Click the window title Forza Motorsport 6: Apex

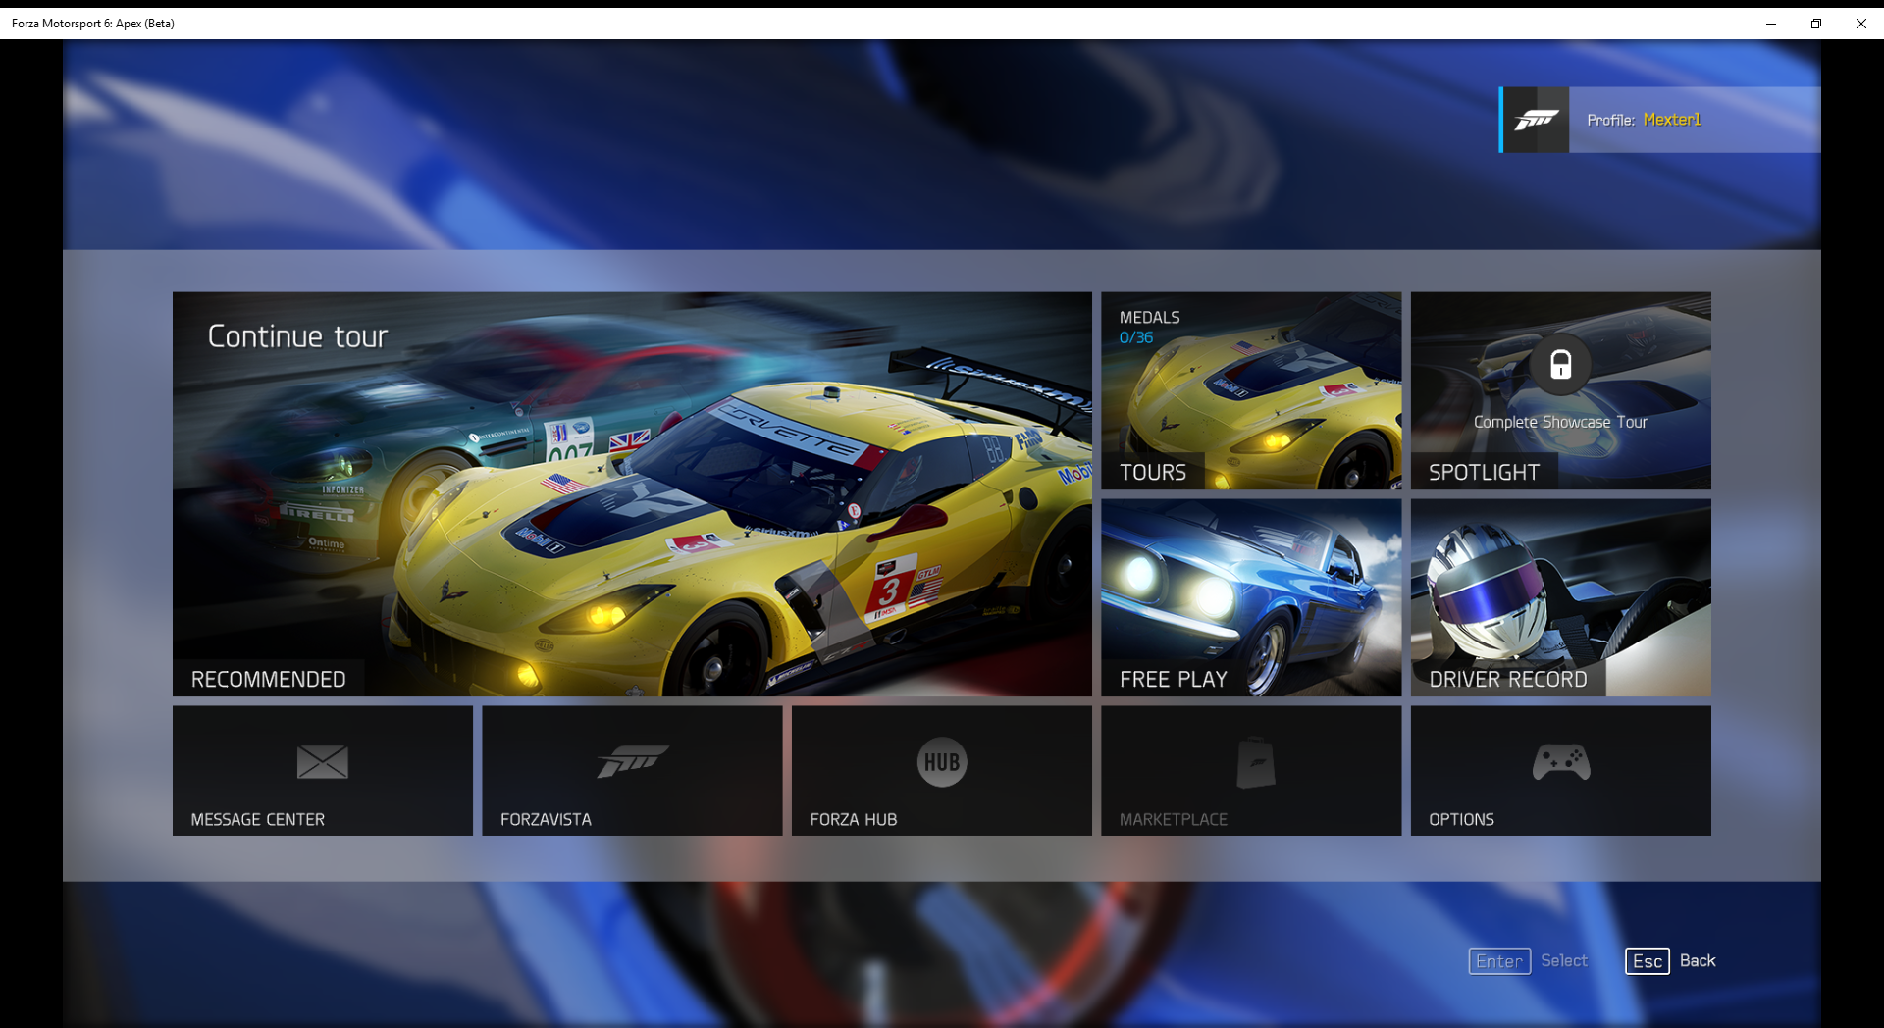pyautogui.click(x=93, y=24)
